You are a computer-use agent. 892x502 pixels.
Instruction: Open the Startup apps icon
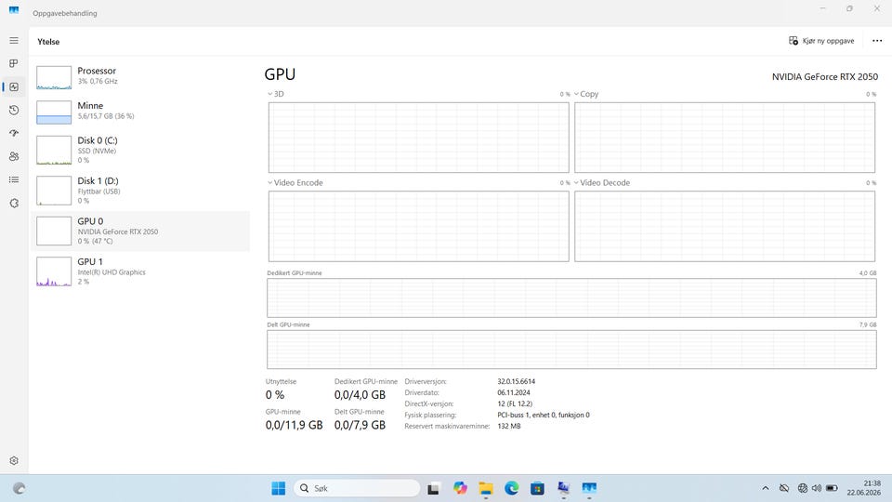(14, 133)
